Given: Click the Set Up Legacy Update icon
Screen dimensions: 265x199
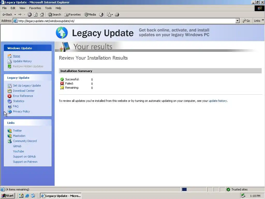Looking at the screenshot, I should (10, 86).
